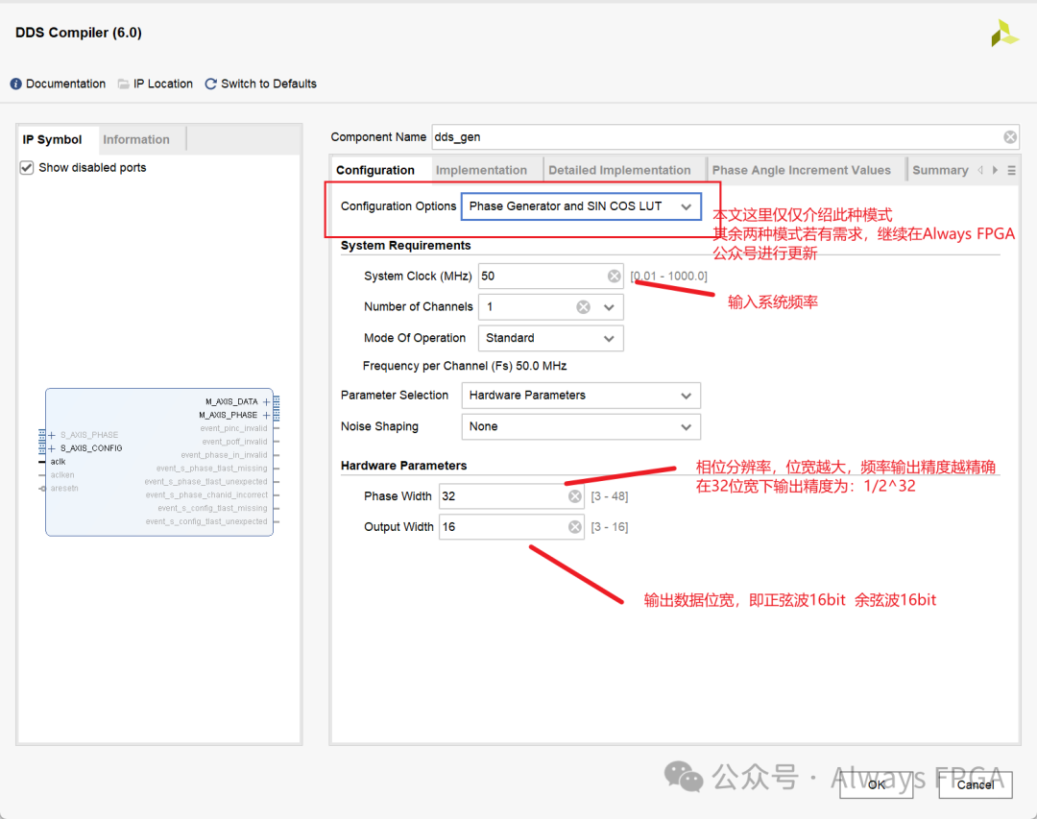Click the event_s_phase_tlast_unexpected port label
Viewport: 1037px width, 819px height.
coord(205,482)
